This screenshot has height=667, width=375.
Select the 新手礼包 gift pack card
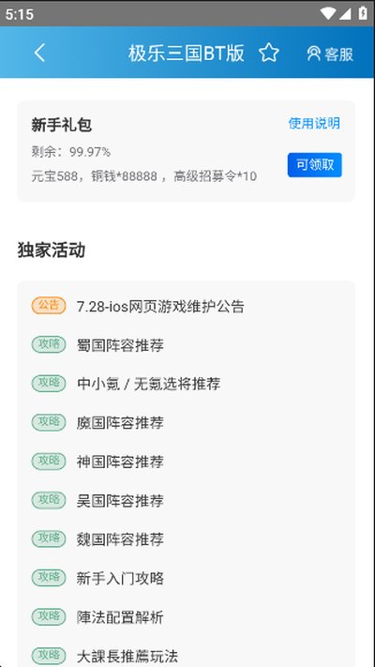[187, 151]
